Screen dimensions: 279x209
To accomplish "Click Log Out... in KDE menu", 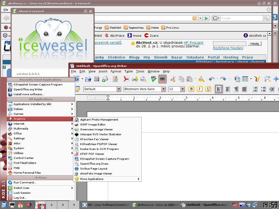I will [x=41, y=198].
